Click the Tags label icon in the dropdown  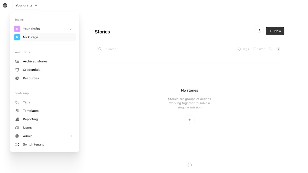(x=17, y=102)
